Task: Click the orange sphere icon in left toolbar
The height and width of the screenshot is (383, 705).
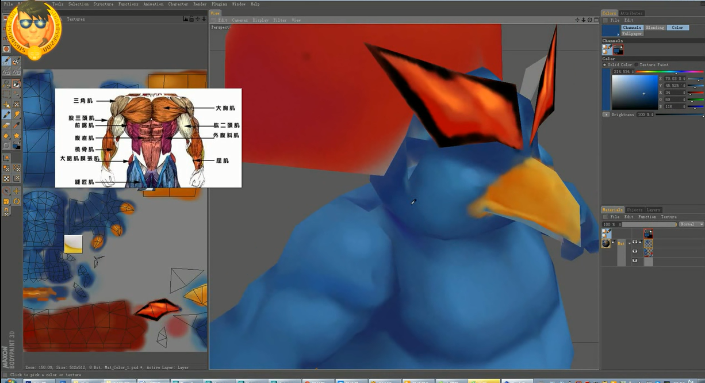Action: coord(7,49)
